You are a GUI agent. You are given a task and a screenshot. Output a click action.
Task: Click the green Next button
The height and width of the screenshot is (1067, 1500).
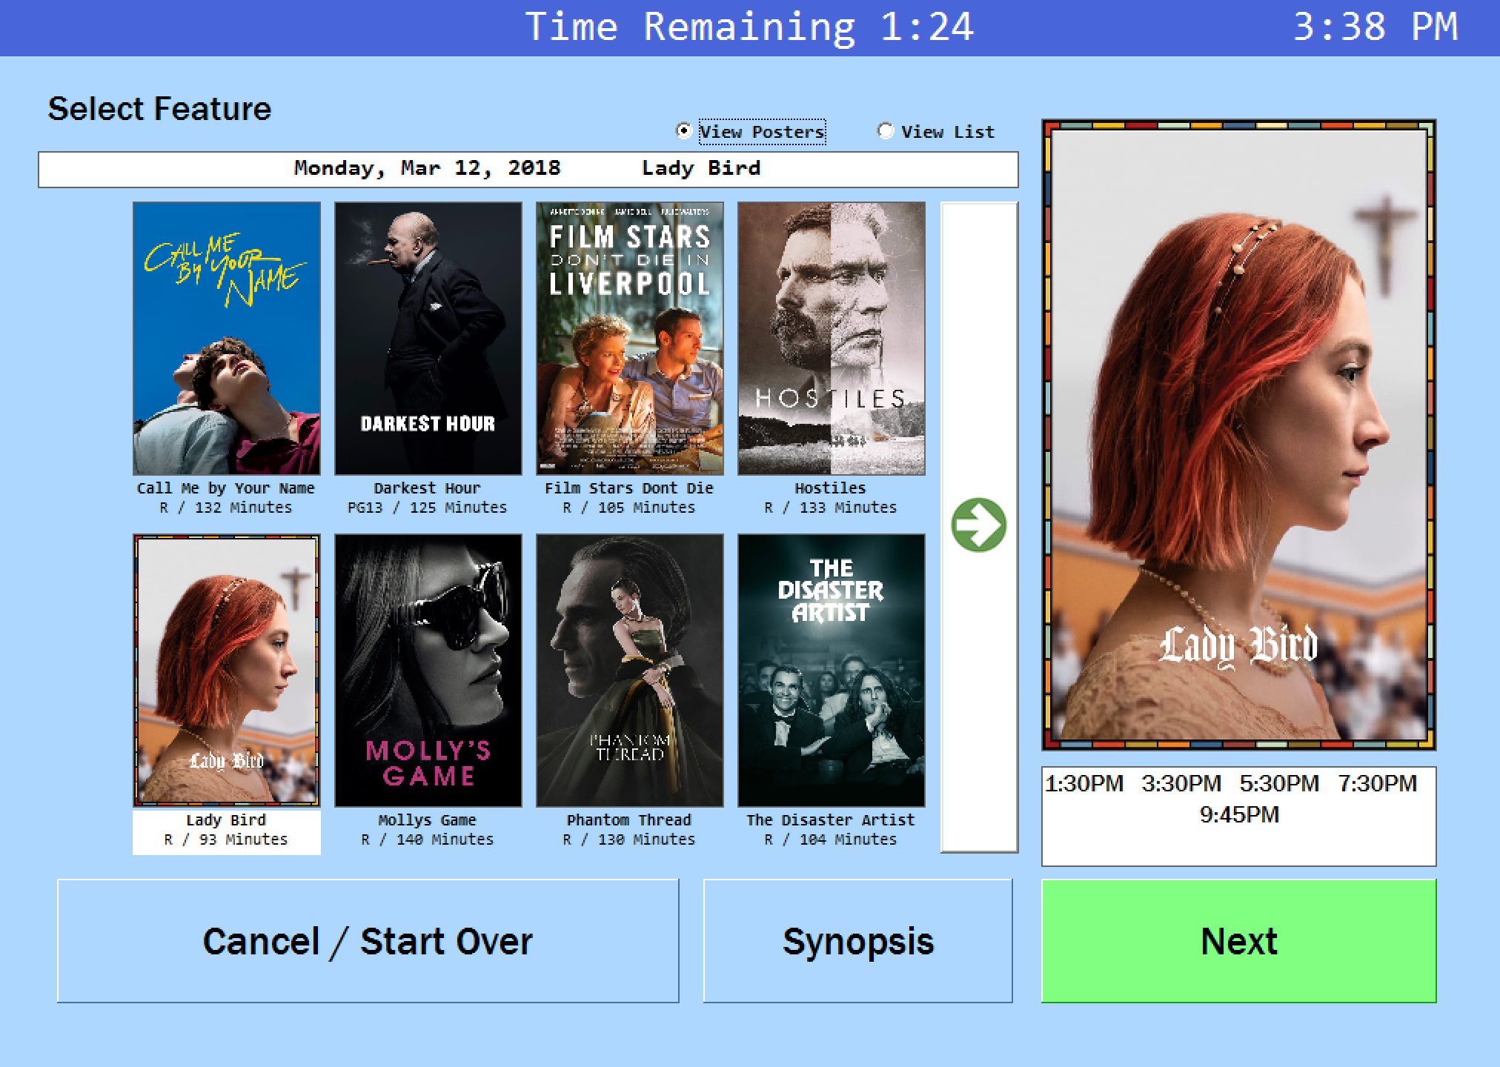coord(1239,941)
